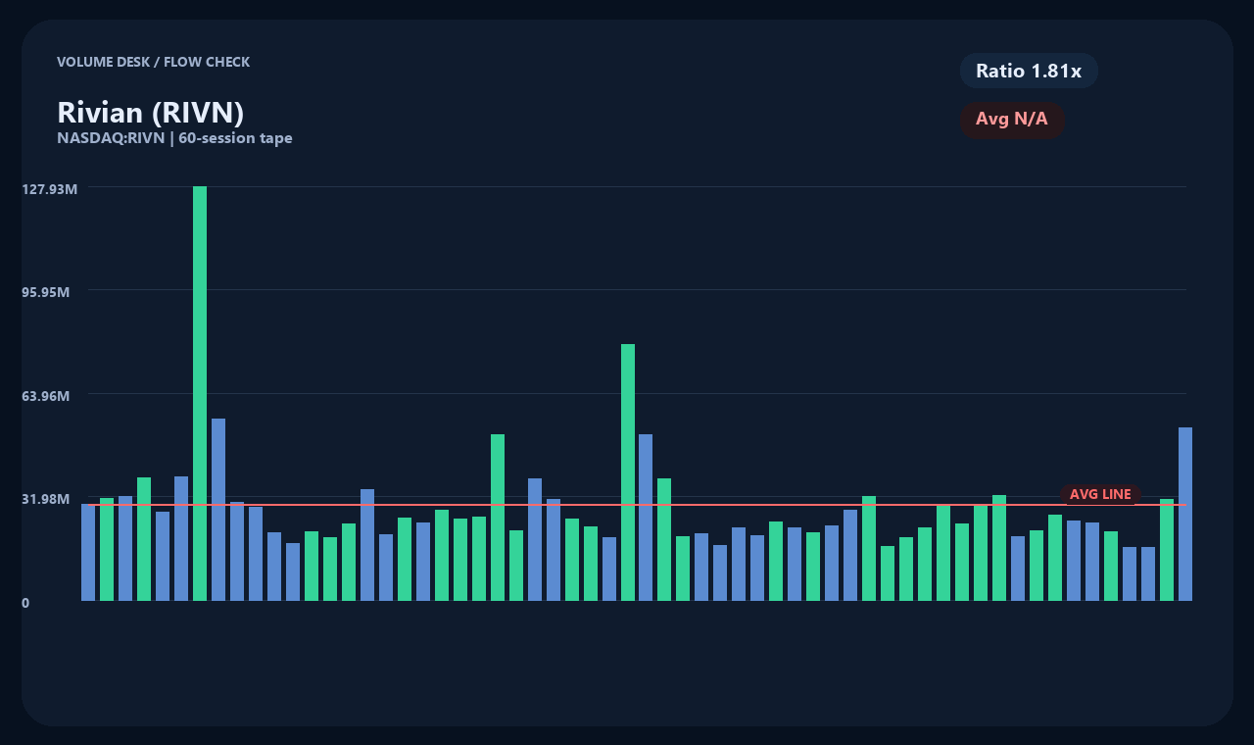Click the AVG LINE label tag

(1100, 494)
